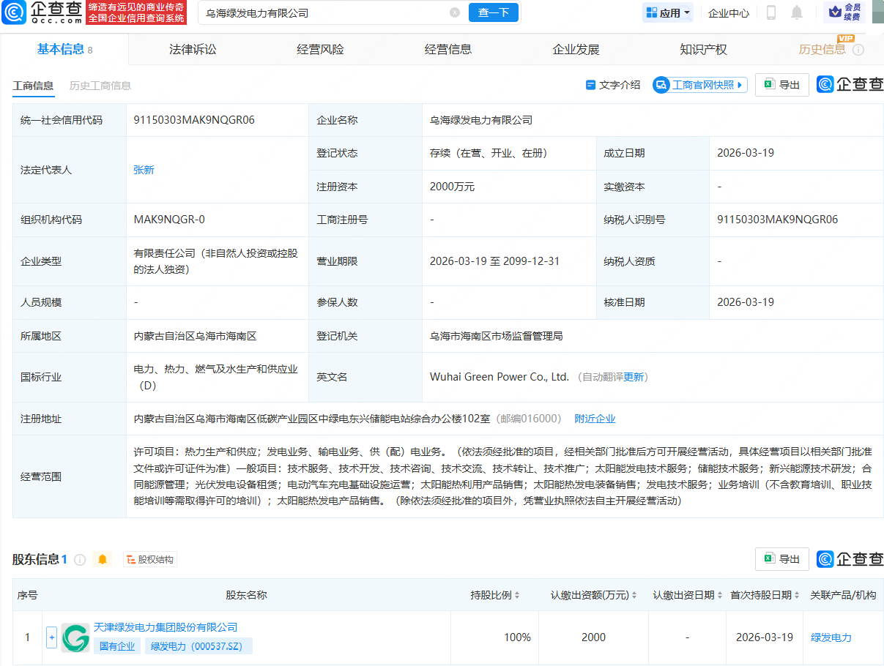Clear the search box with the × icon

(454, 12)
